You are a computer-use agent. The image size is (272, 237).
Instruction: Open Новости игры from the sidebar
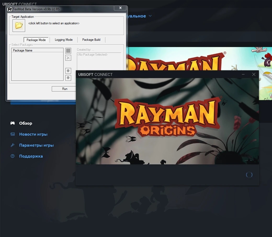33,134
